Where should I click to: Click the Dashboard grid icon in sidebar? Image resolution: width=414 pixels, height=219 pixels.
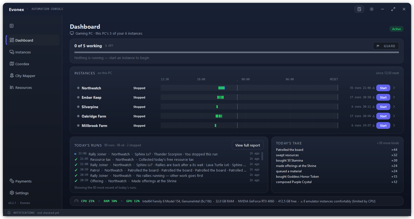(x=12, y=40)
